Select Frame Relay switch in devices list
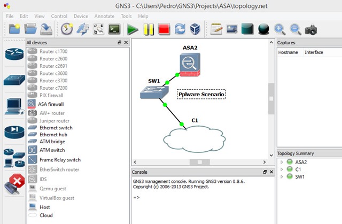The width and height of the screenshot is (342, 224). (x=60, y=159)
